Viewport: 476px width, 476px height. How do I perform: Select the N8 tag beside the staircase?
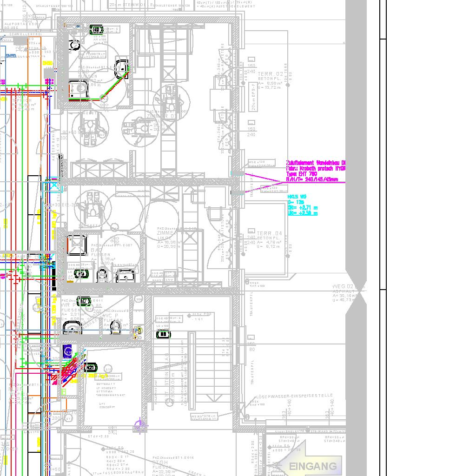click(163, 334)
